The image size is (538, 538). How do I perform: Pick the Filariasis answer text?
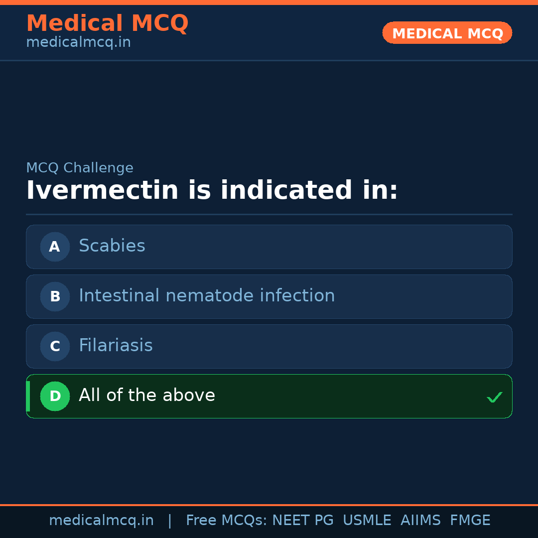point(116,346)
